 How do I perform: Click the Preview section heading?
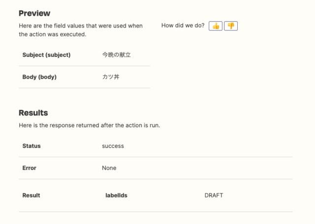tap(34, 13)
